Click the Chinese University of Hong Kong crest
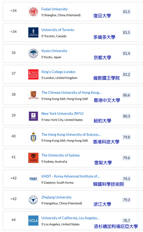This screenshot has width=143, height=232. click(x=33, y=95)
